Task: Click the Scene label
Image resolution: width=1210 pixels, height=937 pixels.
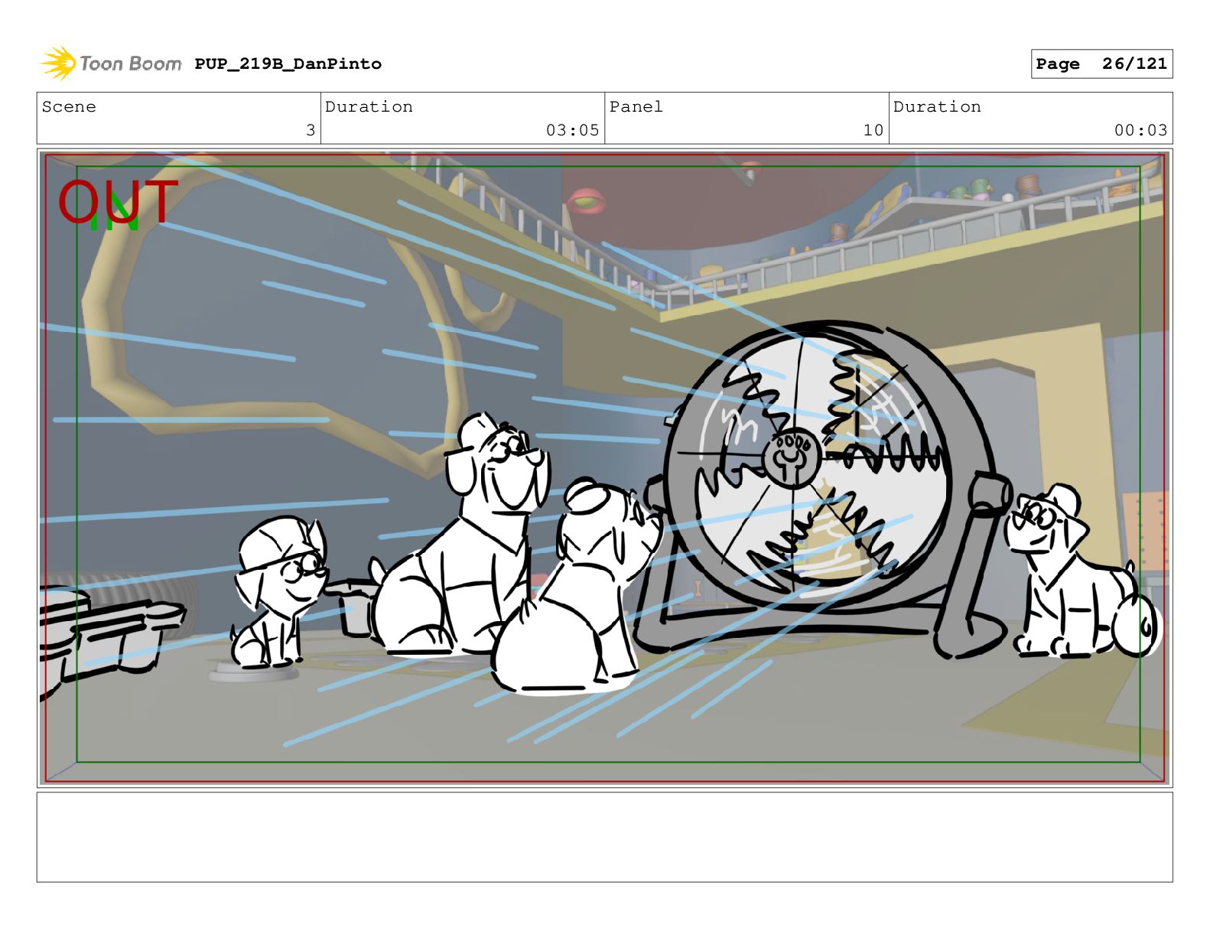Action: [69, 107]
